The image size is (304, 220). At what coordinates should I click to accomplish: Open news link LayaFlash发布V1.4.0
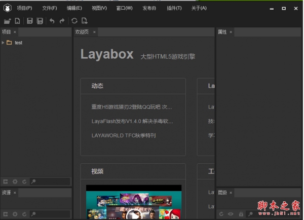tap(132, 121)
